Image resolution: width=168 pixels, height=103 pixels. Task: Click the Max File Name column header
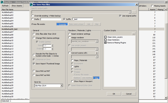click(x=15, y=9)
